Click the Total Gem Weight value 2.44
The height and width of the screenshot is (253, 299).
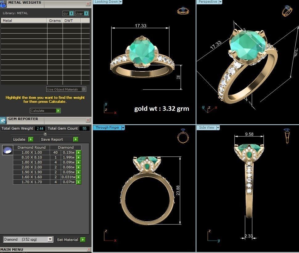click(40, 128)
